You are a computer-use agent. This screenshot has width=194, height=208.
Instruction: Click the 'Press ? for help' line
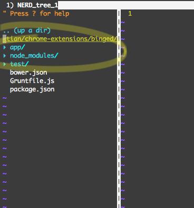[36, 14]
